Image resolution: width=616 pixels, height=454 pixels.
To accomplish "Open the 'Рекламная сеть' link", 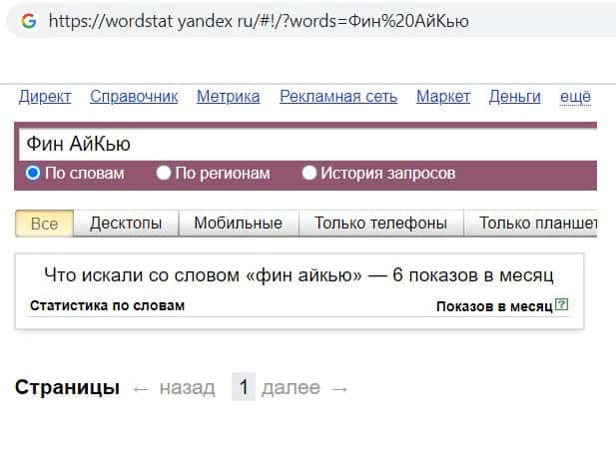I will point(338,96).
